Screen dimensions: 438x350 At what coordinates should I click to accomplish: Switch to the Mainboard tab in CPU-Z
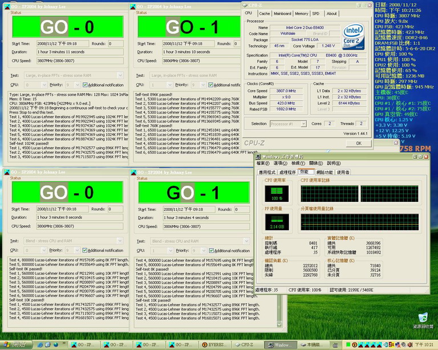(x=282, y=14)
